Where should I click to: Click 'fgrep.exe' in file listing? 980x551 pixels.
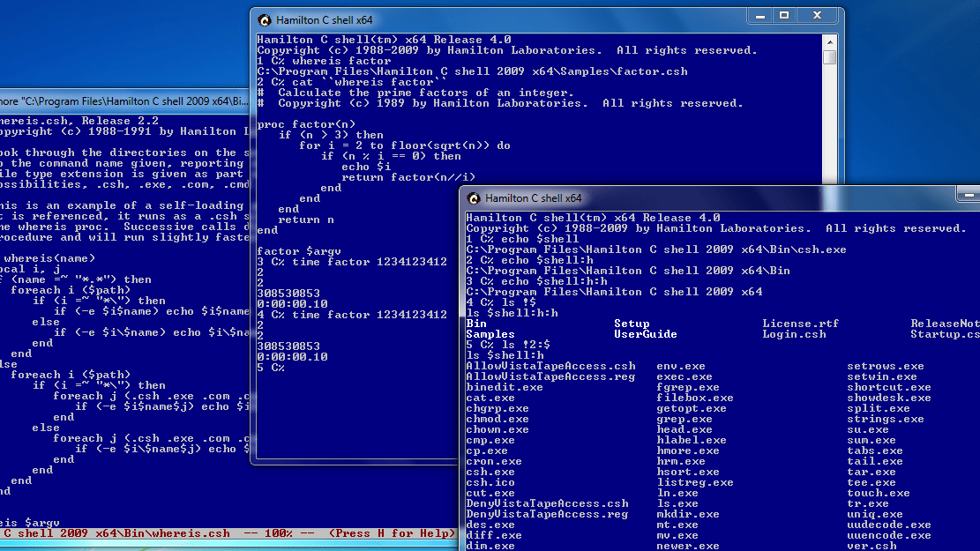687,387
